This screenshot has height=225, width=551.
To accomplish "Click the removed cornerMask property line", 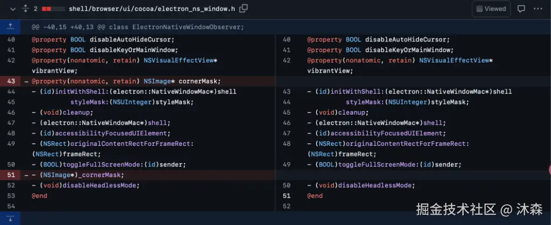I will [x=126, y=81].
